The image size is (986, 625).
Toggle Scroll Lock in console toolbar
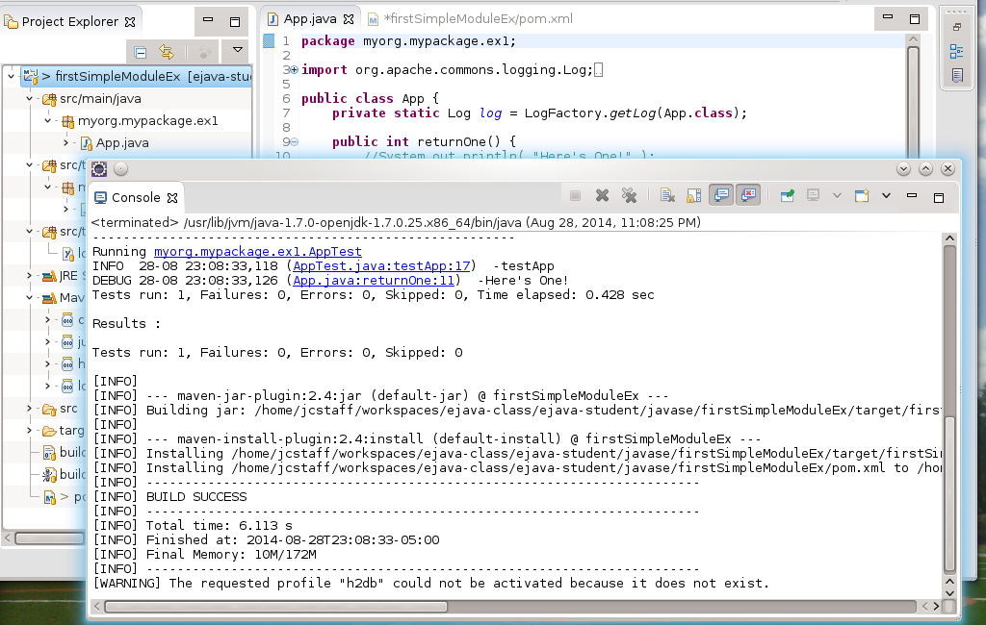693,195
